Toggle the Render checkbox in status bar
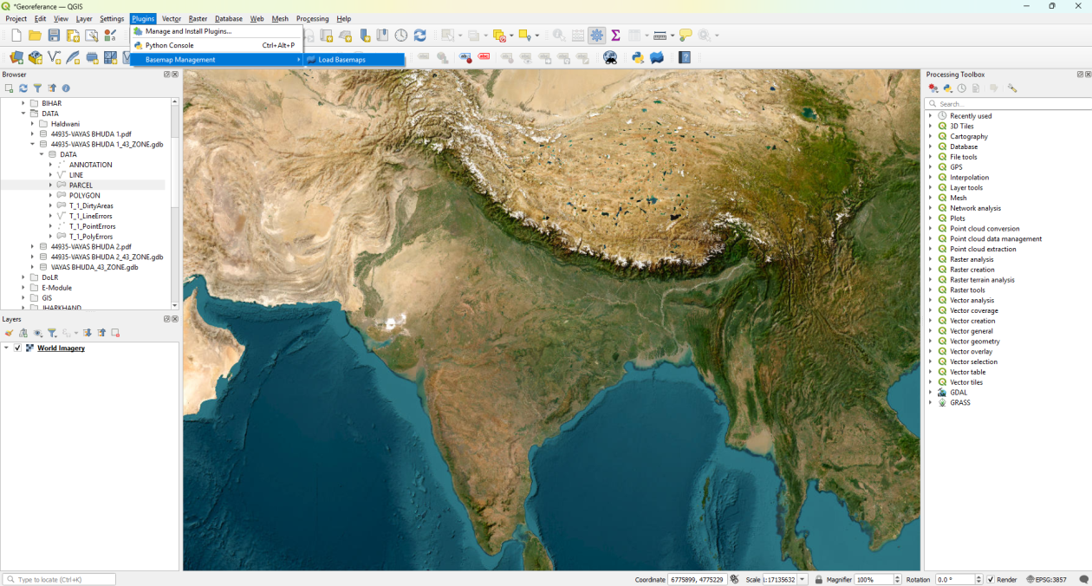This screenshot has width=1092, height=586. pyautogui.click(x=991, y=578)
